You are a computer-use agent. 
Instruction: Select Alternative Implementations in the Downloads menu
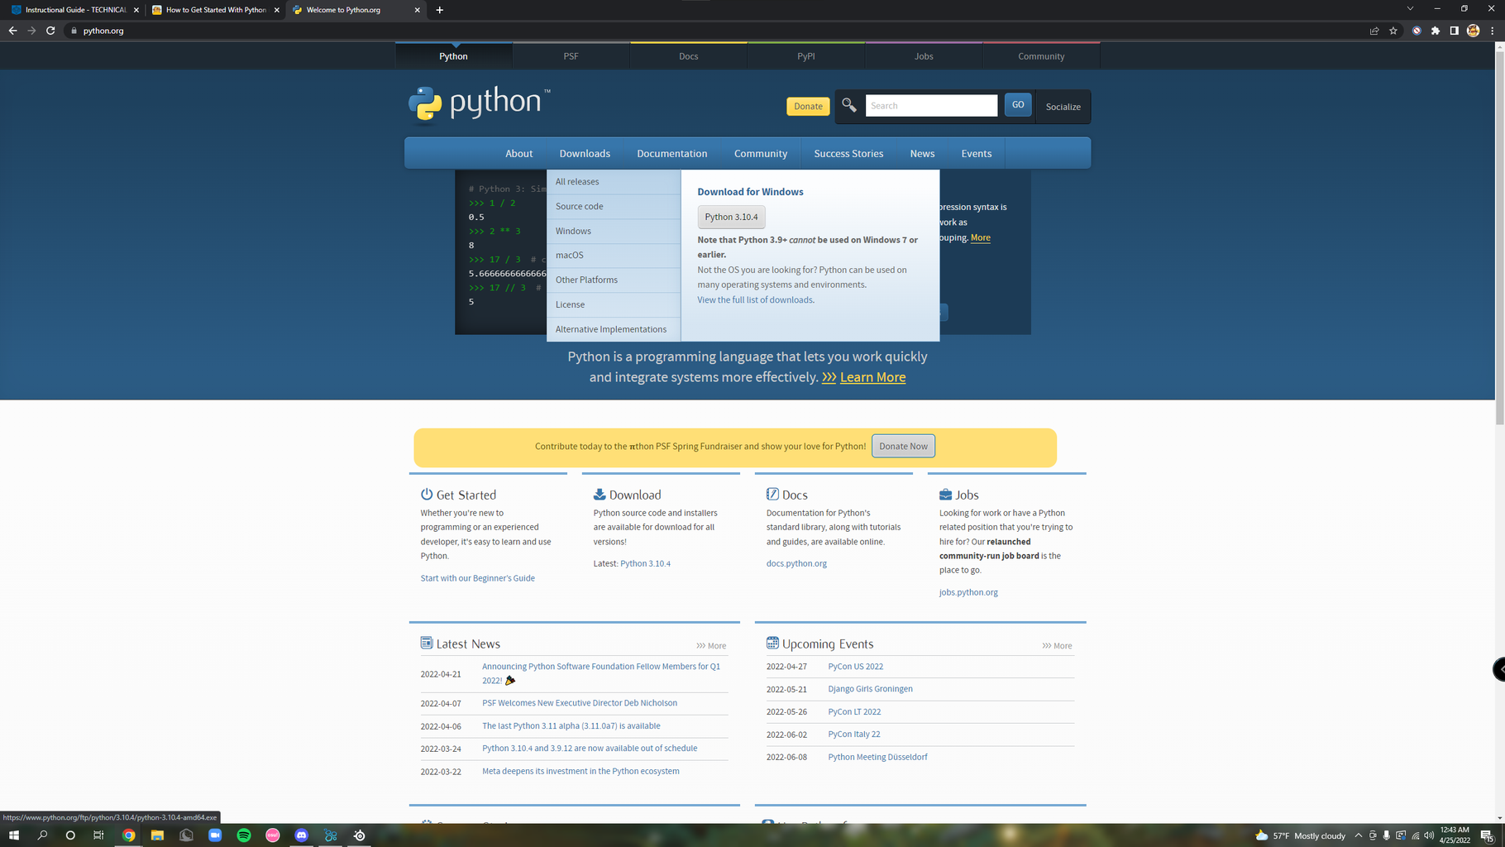614,329
